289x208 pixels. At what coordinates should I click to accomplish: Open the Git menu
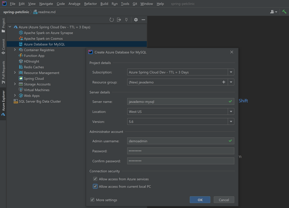pos(135,4)
